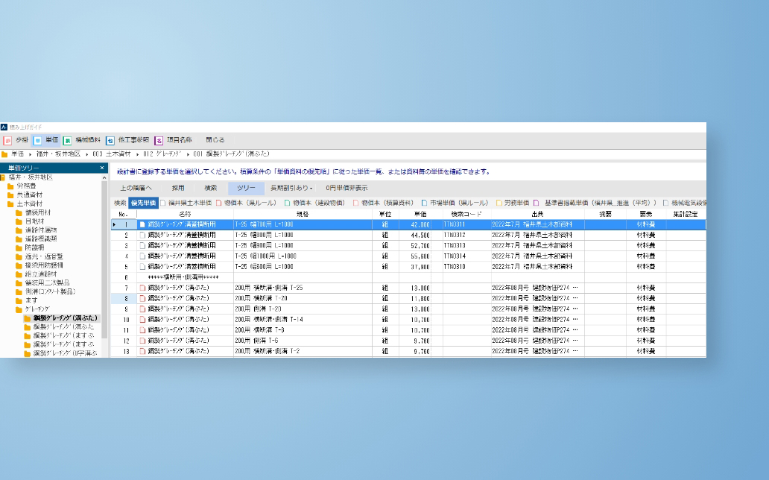The height and width of the screenshot is (480, 769).
Task: Click the 労務費 folder icon in the tree
Action: [x=11, y=186]
